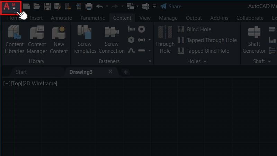Click the Open folder icon in Quick Access toolbar
Screen dimensions: 277x156
[x=37, y=6]
